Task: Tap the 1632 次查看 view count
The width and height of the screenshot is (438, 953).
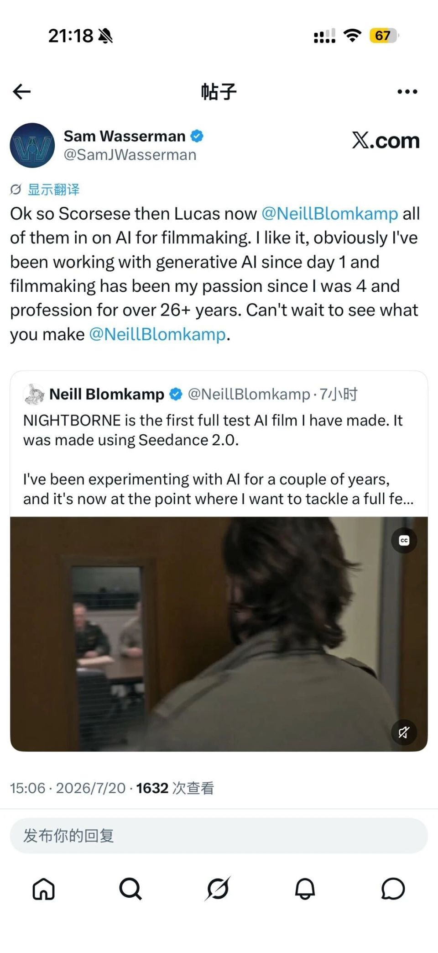Action: 175,788
